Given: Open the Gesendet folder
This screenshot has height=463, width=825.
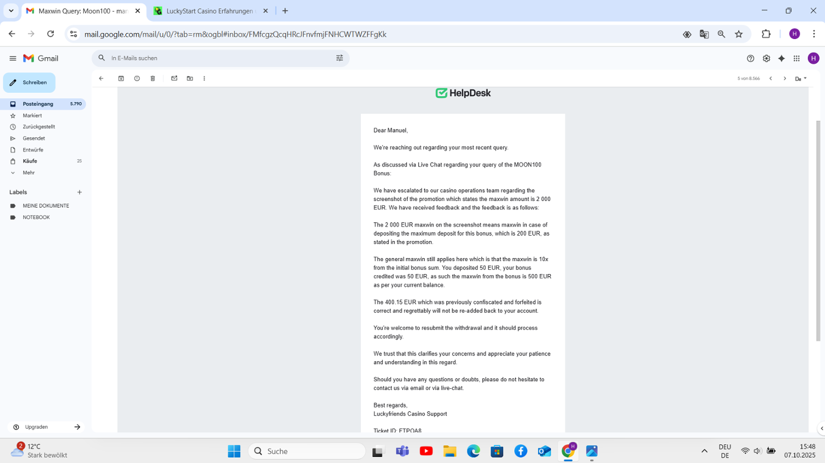Looking at the screenshot, I should tap(34, 138).
